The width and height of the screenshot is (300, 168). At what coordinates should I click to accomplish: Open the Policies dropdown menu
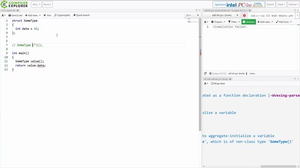tap(293, 4)
